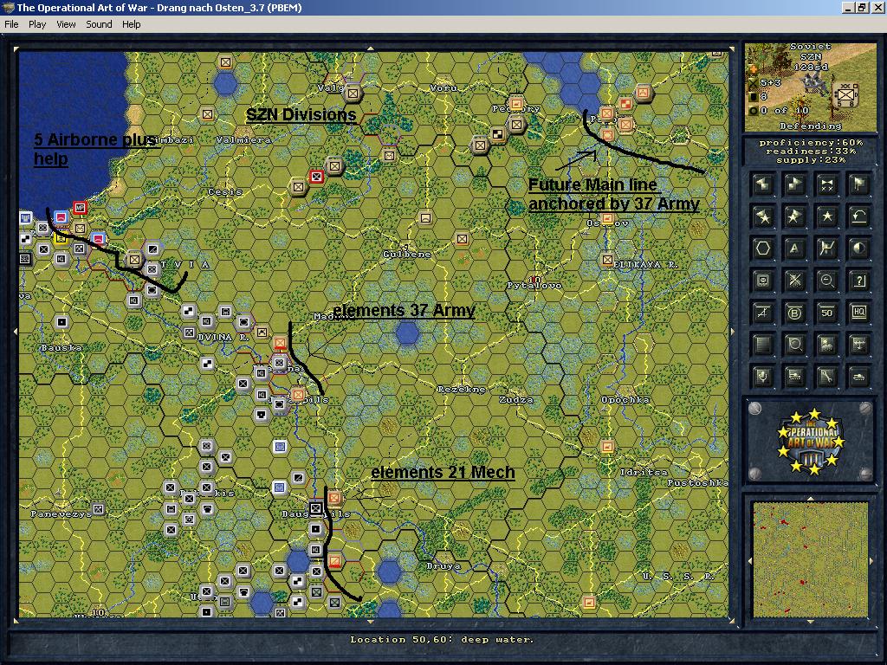
Task: Click the plain star button
Action: click(827, 216)
